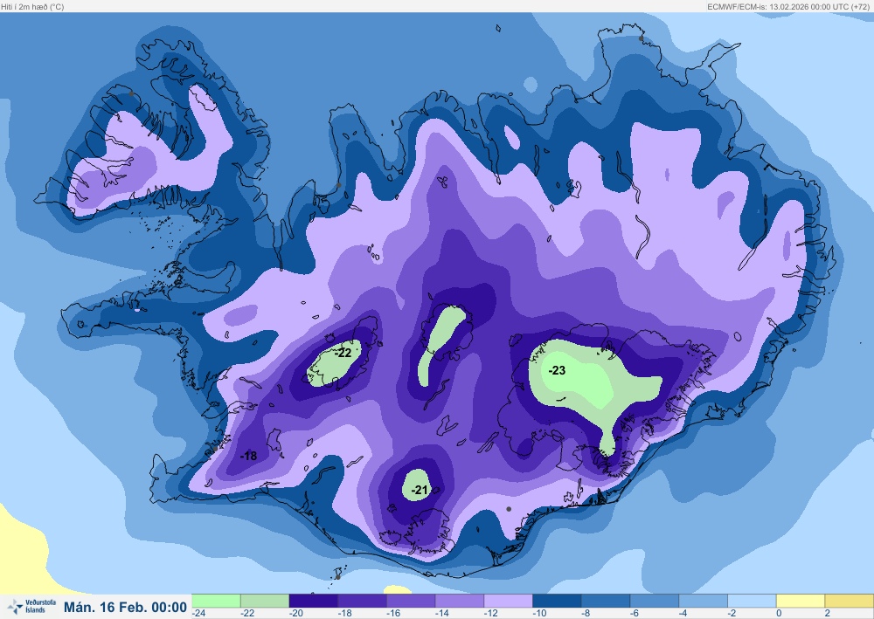Select legend swatch between -14 and -12
The image size is (874, 619).
pyautogui.click(x=460, y=601)
